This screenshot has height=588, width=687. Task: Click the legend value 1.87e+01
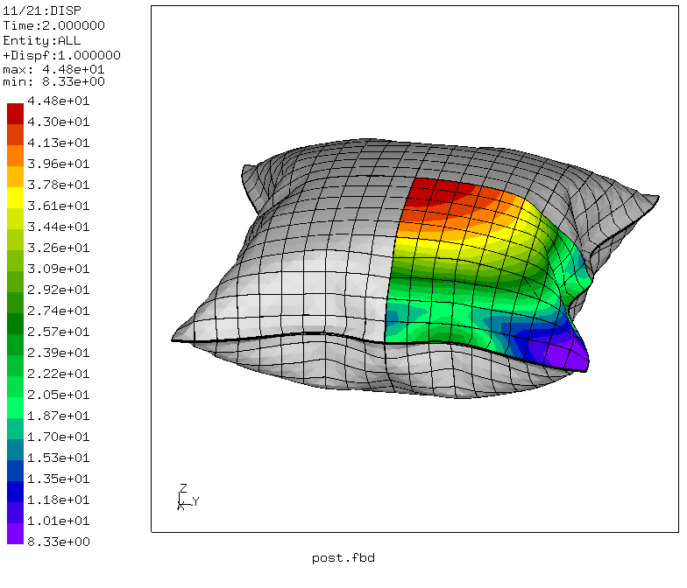click(x=58, y=416)
